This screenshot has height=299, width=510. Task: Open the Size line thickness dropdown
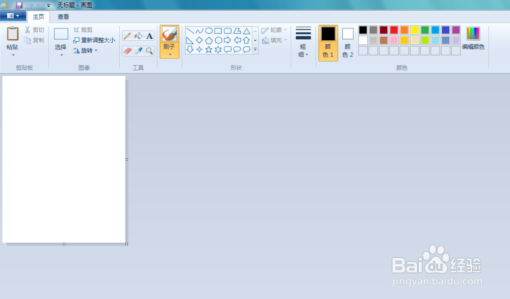[303, 42]
